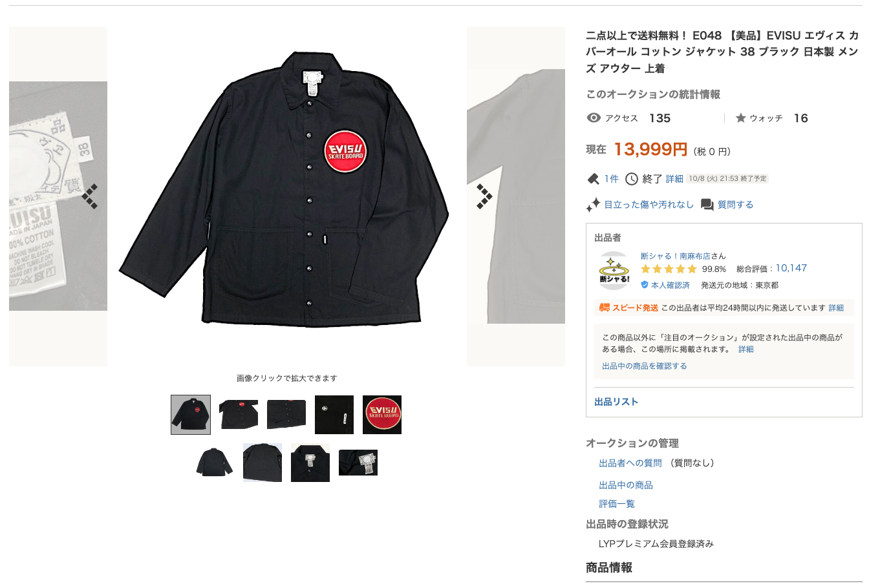Click the previous image arrow icon
The width and height of the screenshot is (869, 586).
pos(90,196)
